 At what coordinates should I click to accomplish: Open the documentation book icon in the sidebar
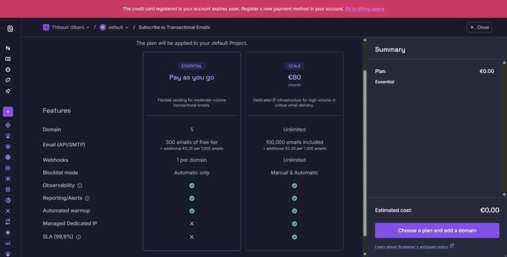[8, 59]
